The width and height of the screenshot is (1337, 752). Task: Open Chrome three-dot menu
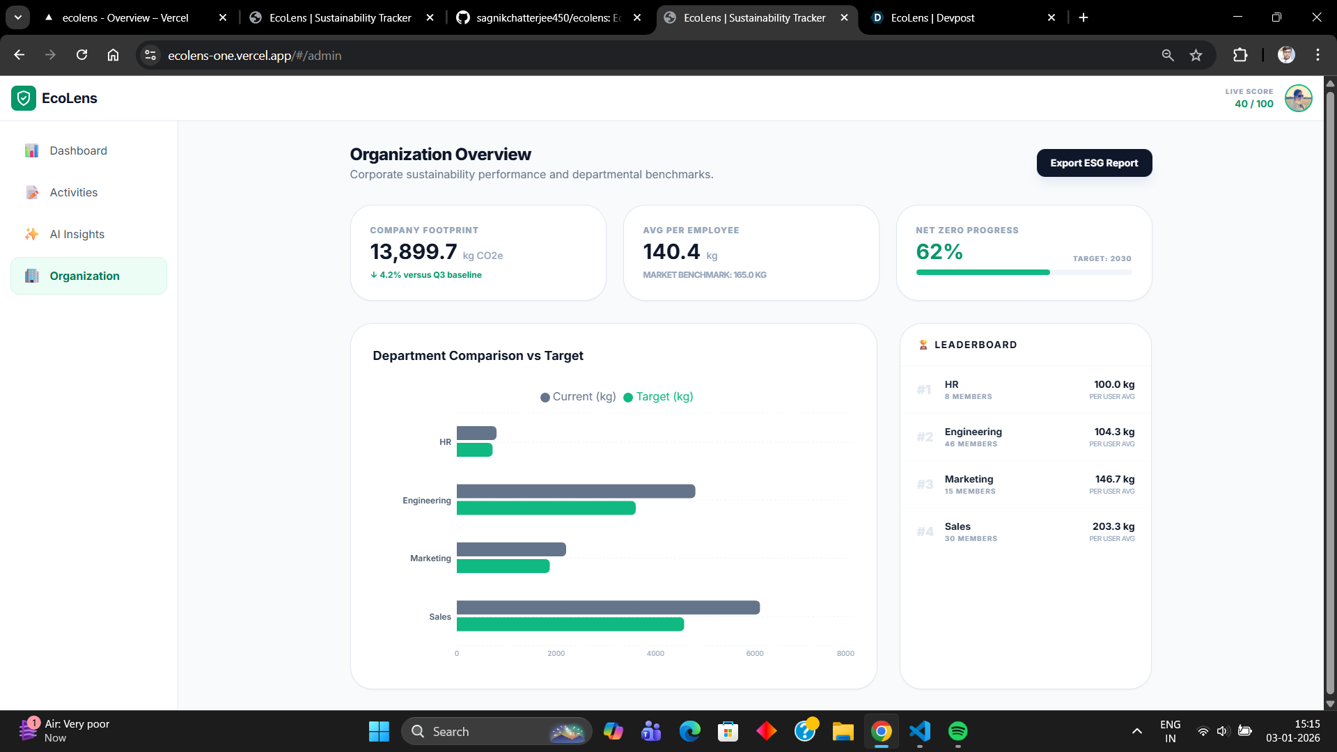click(x=1318, y=55)
